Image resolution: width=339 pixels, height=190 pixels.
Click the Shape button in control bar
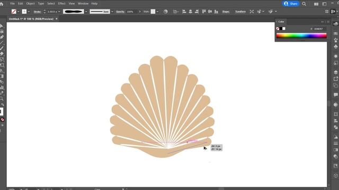click(x=226, y=12)
